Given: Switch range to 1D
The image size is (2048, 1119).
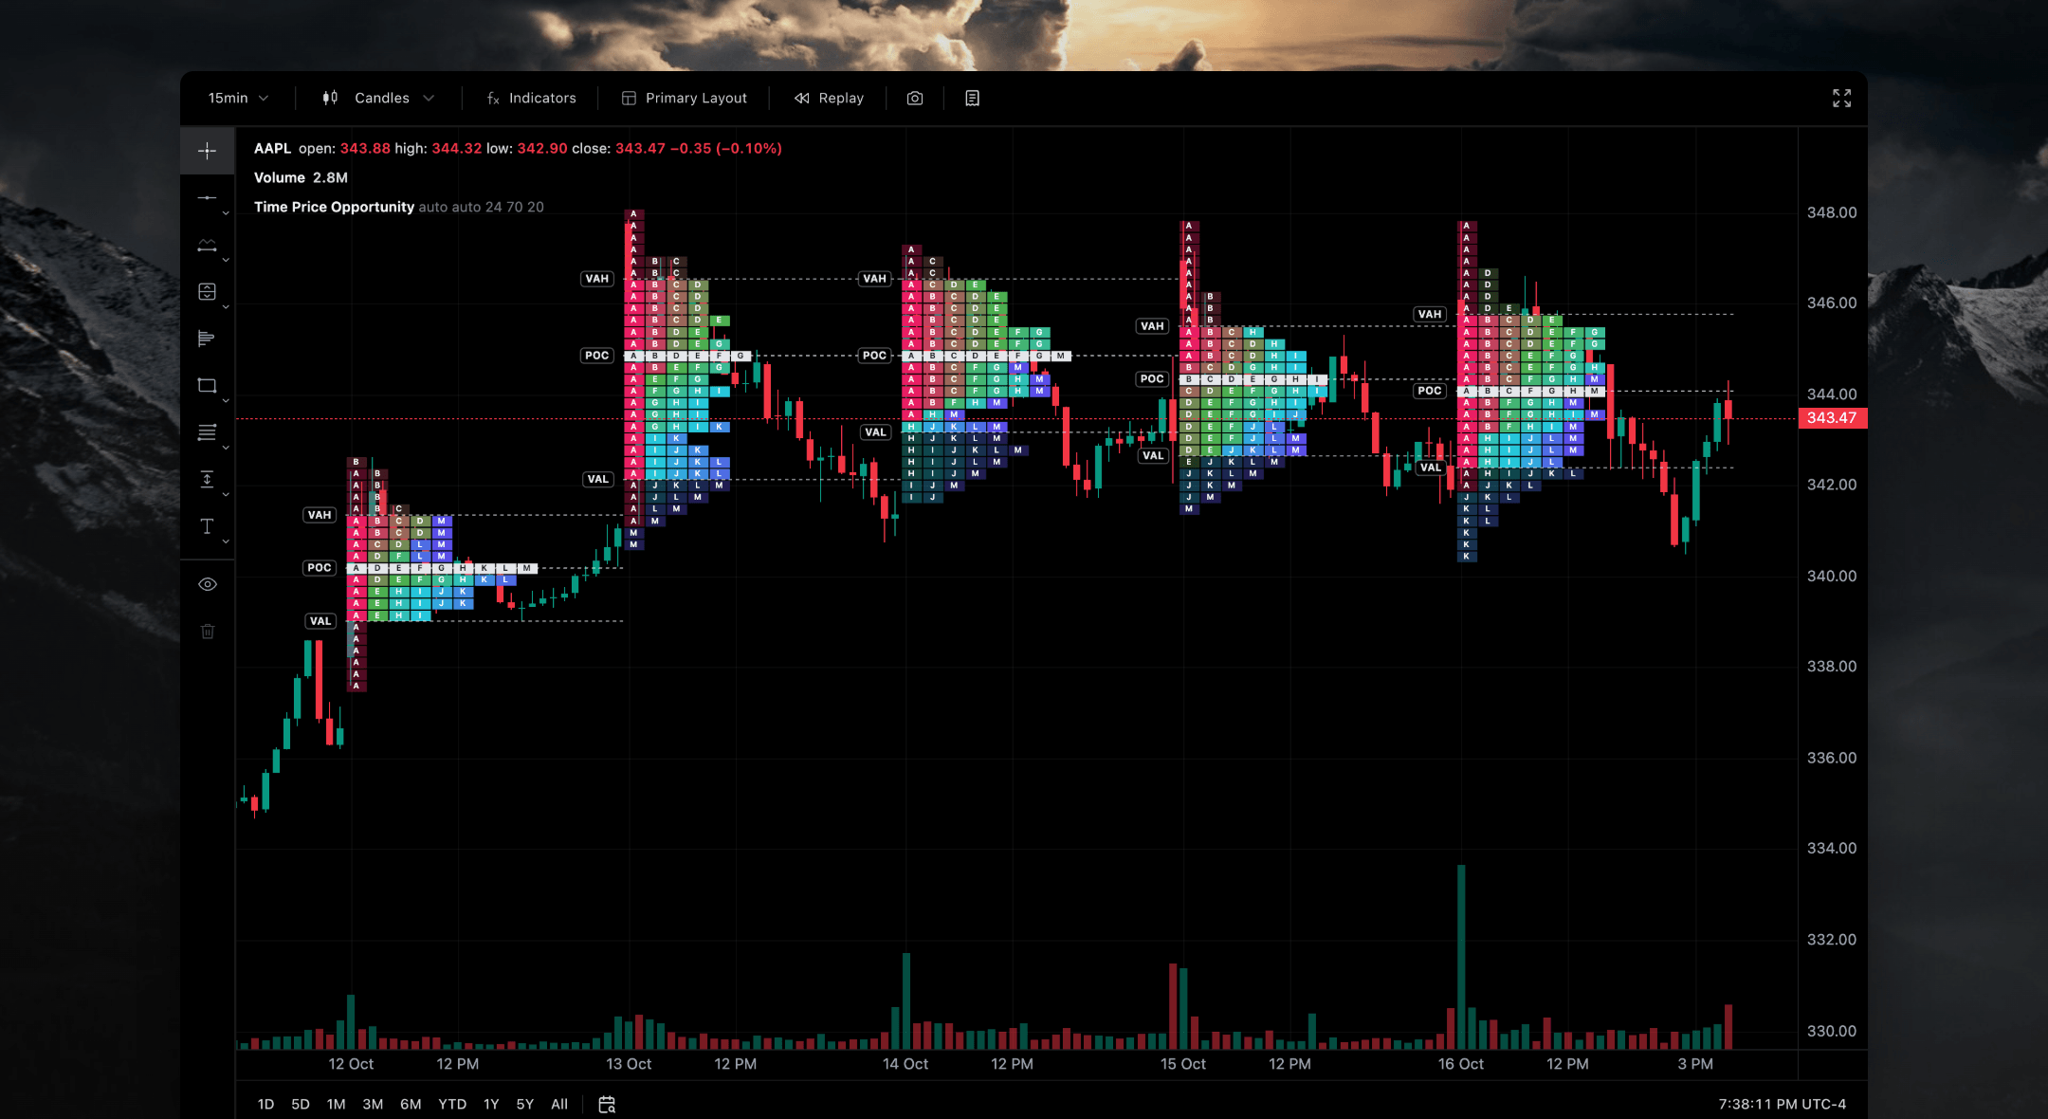Looking at the screenshot, I should pyautogui.click(x=265, y=1104).
